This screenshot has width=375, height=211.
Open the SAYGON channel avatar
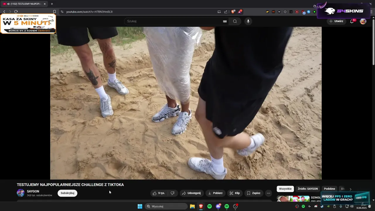pyautogui.click(x=21, y=193)
